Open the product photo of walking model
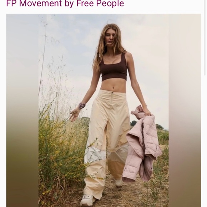Image resolution: width=207 pixels, height=207 pixels. click(103, 110)
